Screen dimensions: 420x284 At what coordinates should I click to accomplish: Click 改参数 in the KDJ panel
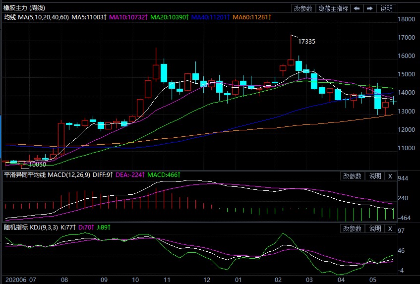tap(352, 228)
